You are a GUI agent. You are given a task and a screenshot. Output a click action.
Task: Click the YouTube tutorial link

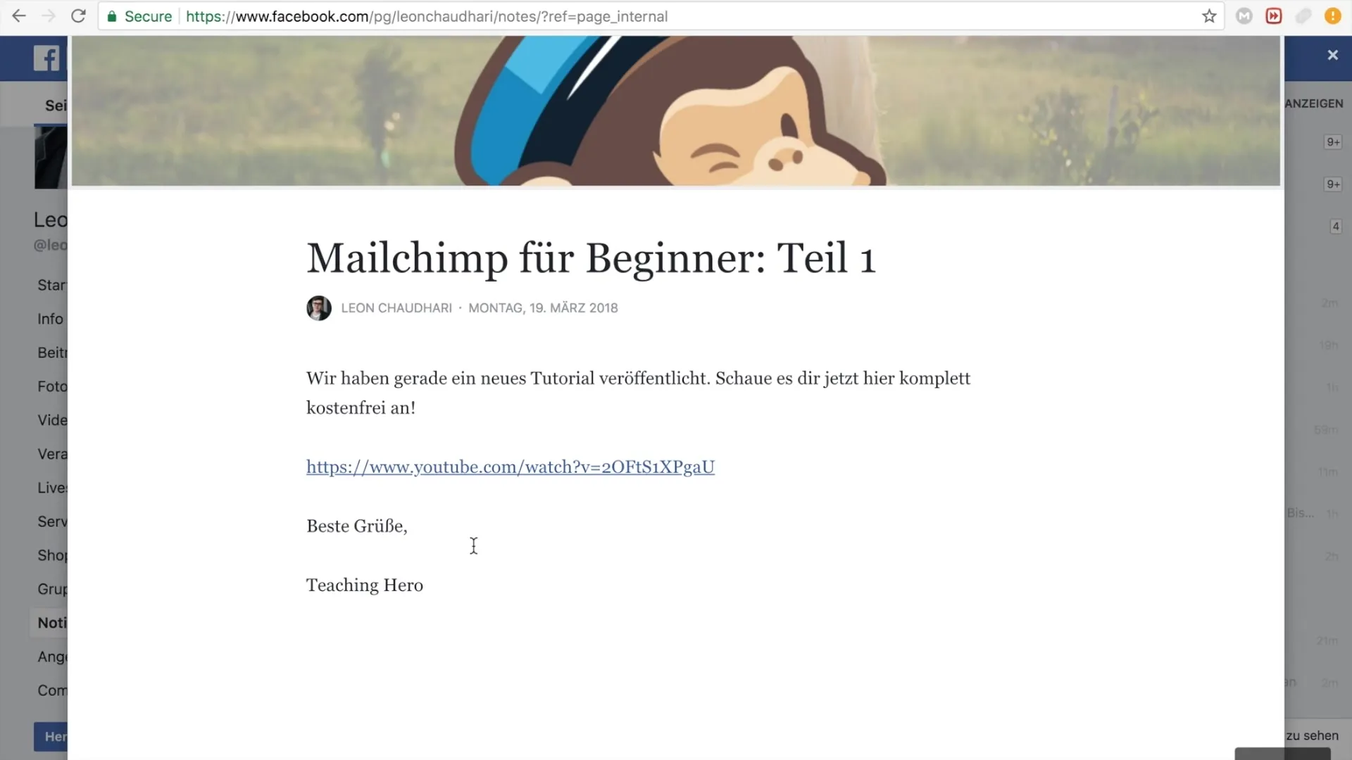coord(510,466)
